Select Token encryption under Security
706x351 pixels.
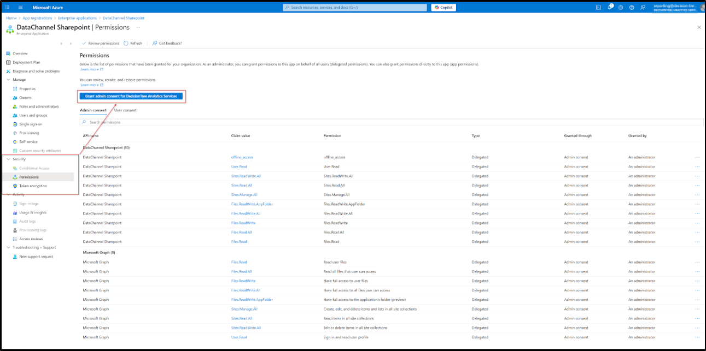[33, 186]
